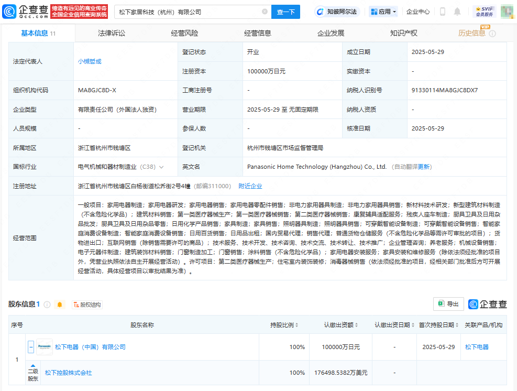This screenshot has width=517, height=391.
Task: Select organization code MA8GJC8D-X
Action: click(x=97, y=90)
